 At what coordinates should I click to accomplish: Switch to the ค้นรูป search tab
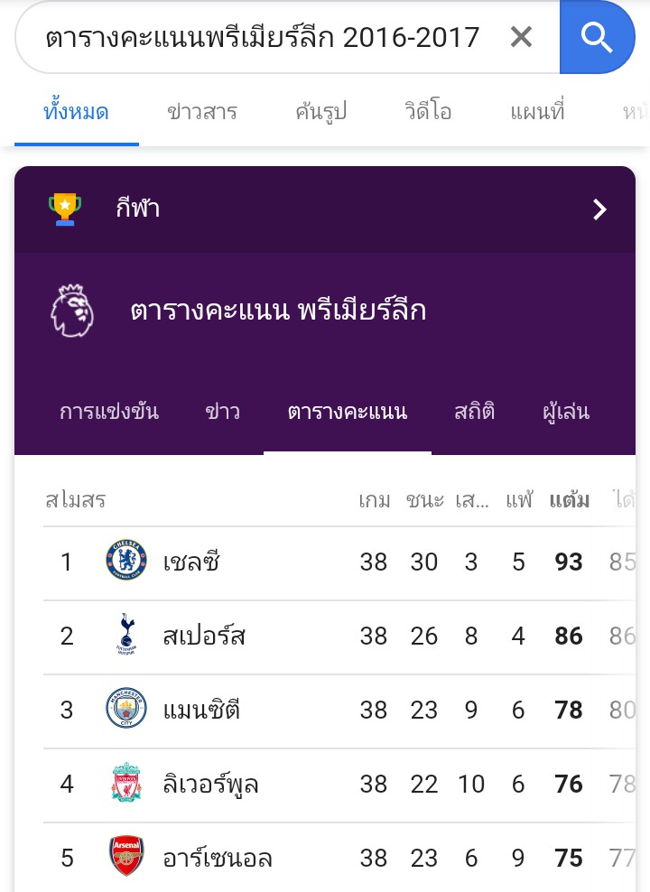click(x=320, y=112)
